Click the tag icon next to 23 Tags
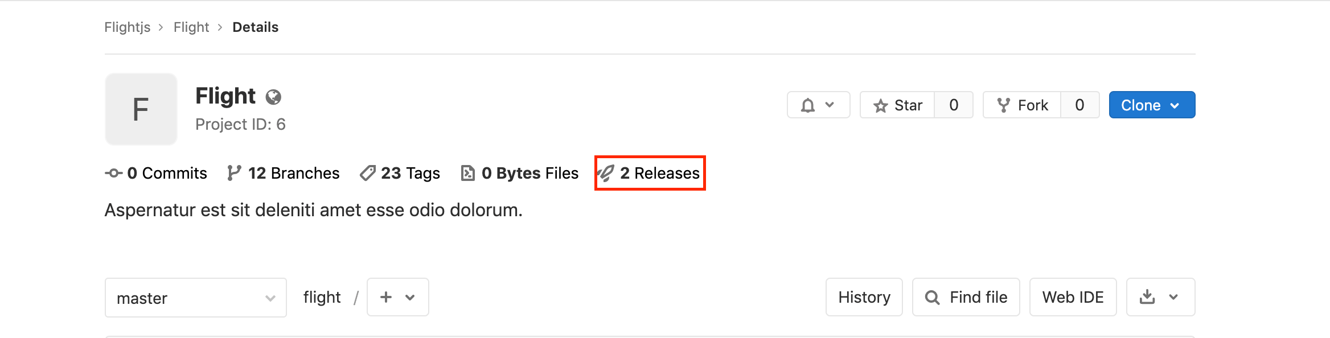 click(x=368, y=173)
